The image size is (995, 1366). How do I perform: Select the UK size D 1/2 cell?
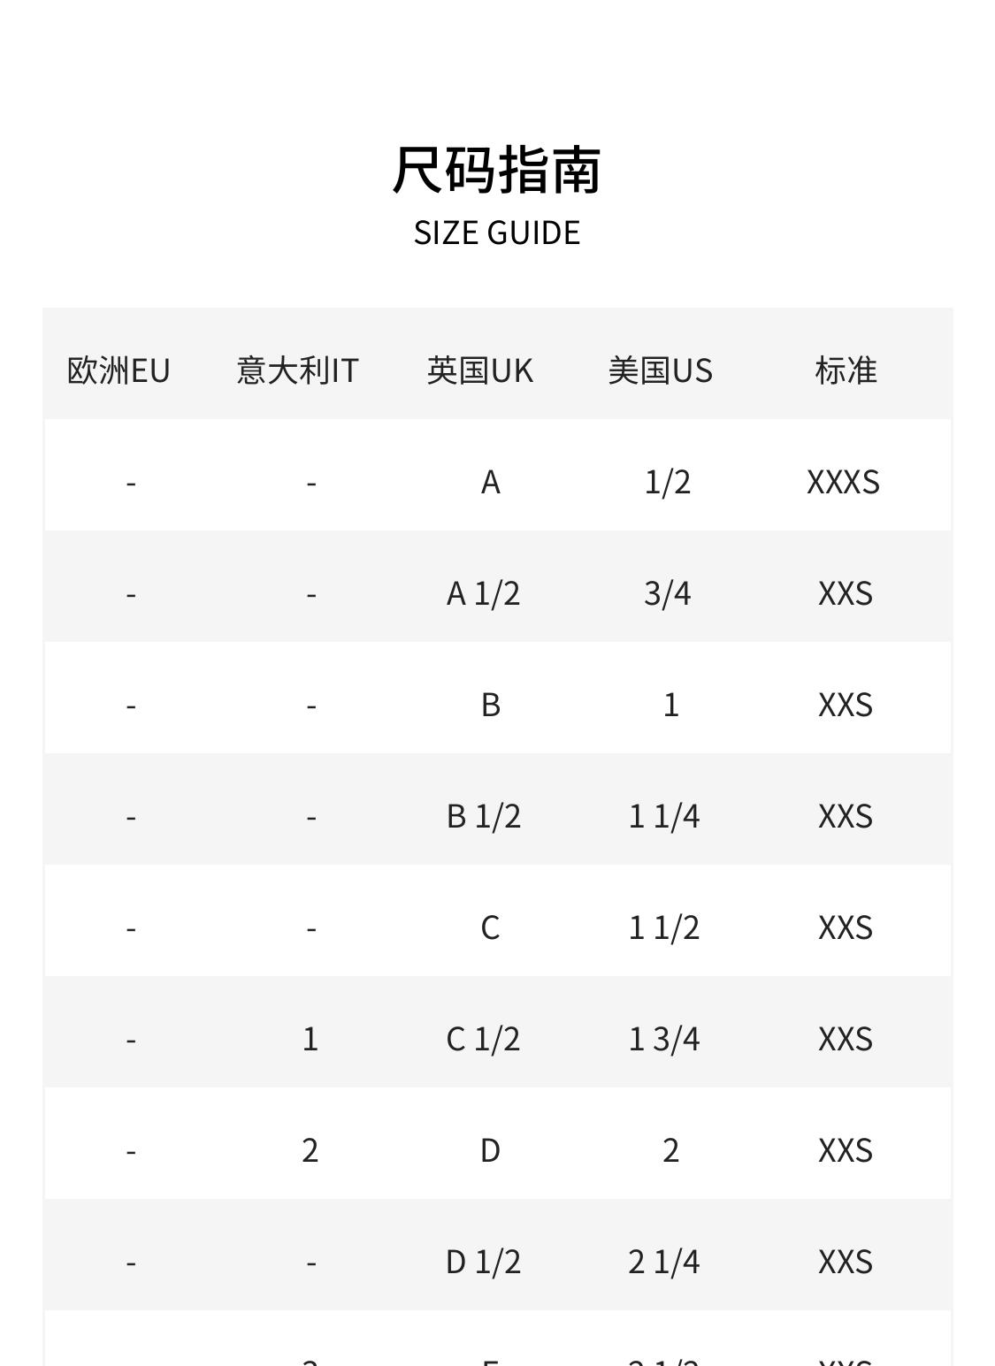point(484,1262)
